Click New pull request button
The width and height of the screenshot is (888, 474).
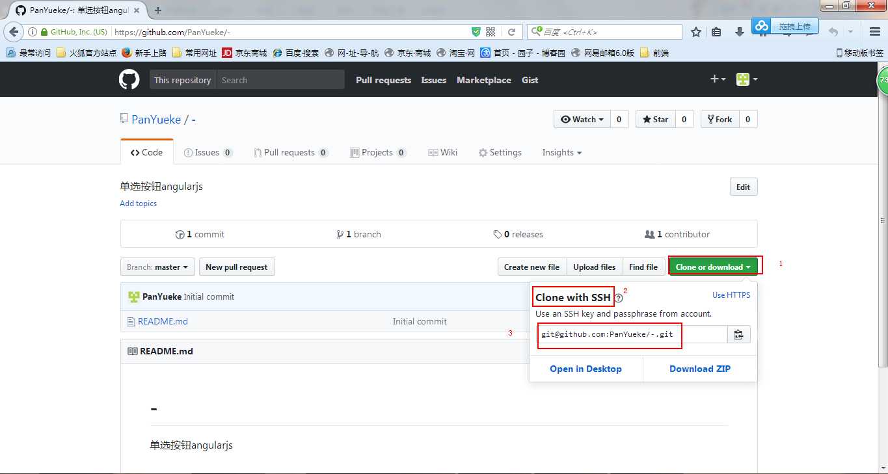click(x=236, y=267)
